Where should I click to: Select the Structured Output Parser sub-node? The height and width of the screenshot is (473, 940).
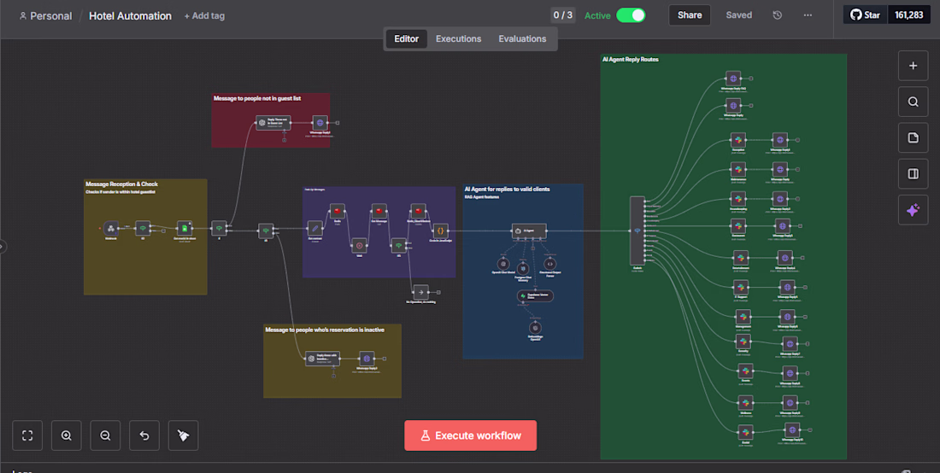tap(549, 264)
